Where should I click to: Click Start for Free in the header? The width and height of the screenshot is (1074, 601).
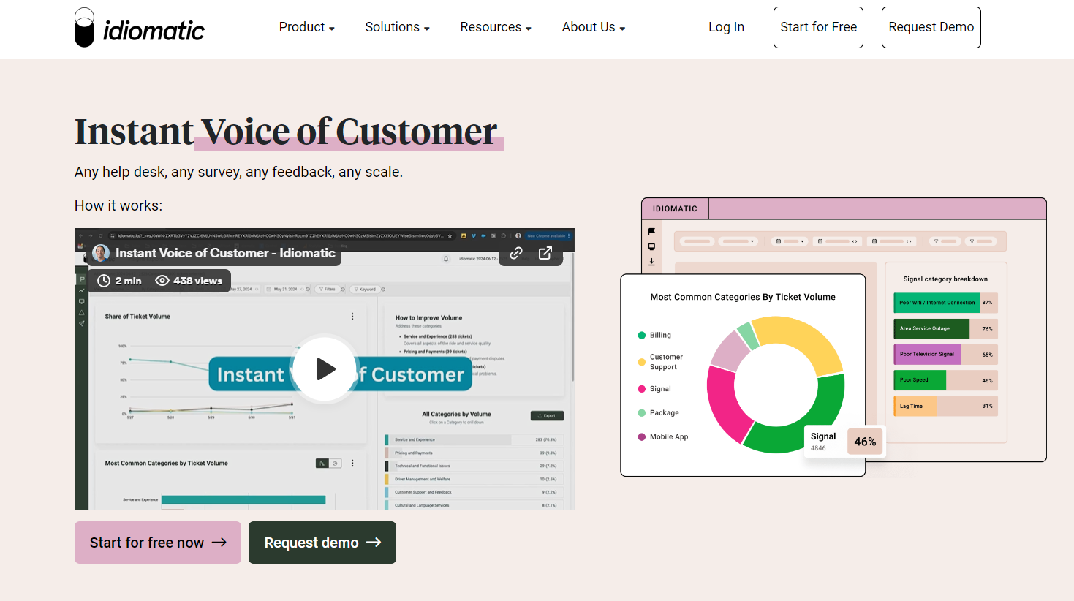pyautogui.click(x=818, y=27)
